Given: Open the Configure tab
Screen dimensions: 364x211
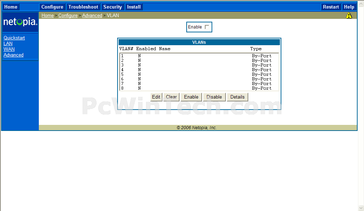Looking at the screenshot, I should (52, 7).
